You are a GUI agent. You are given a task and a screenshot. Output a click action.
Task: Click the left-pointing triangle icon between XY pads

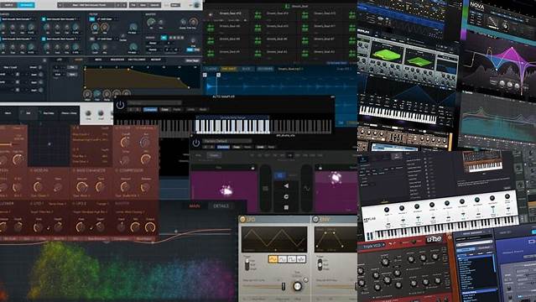[x=286, y=185]
